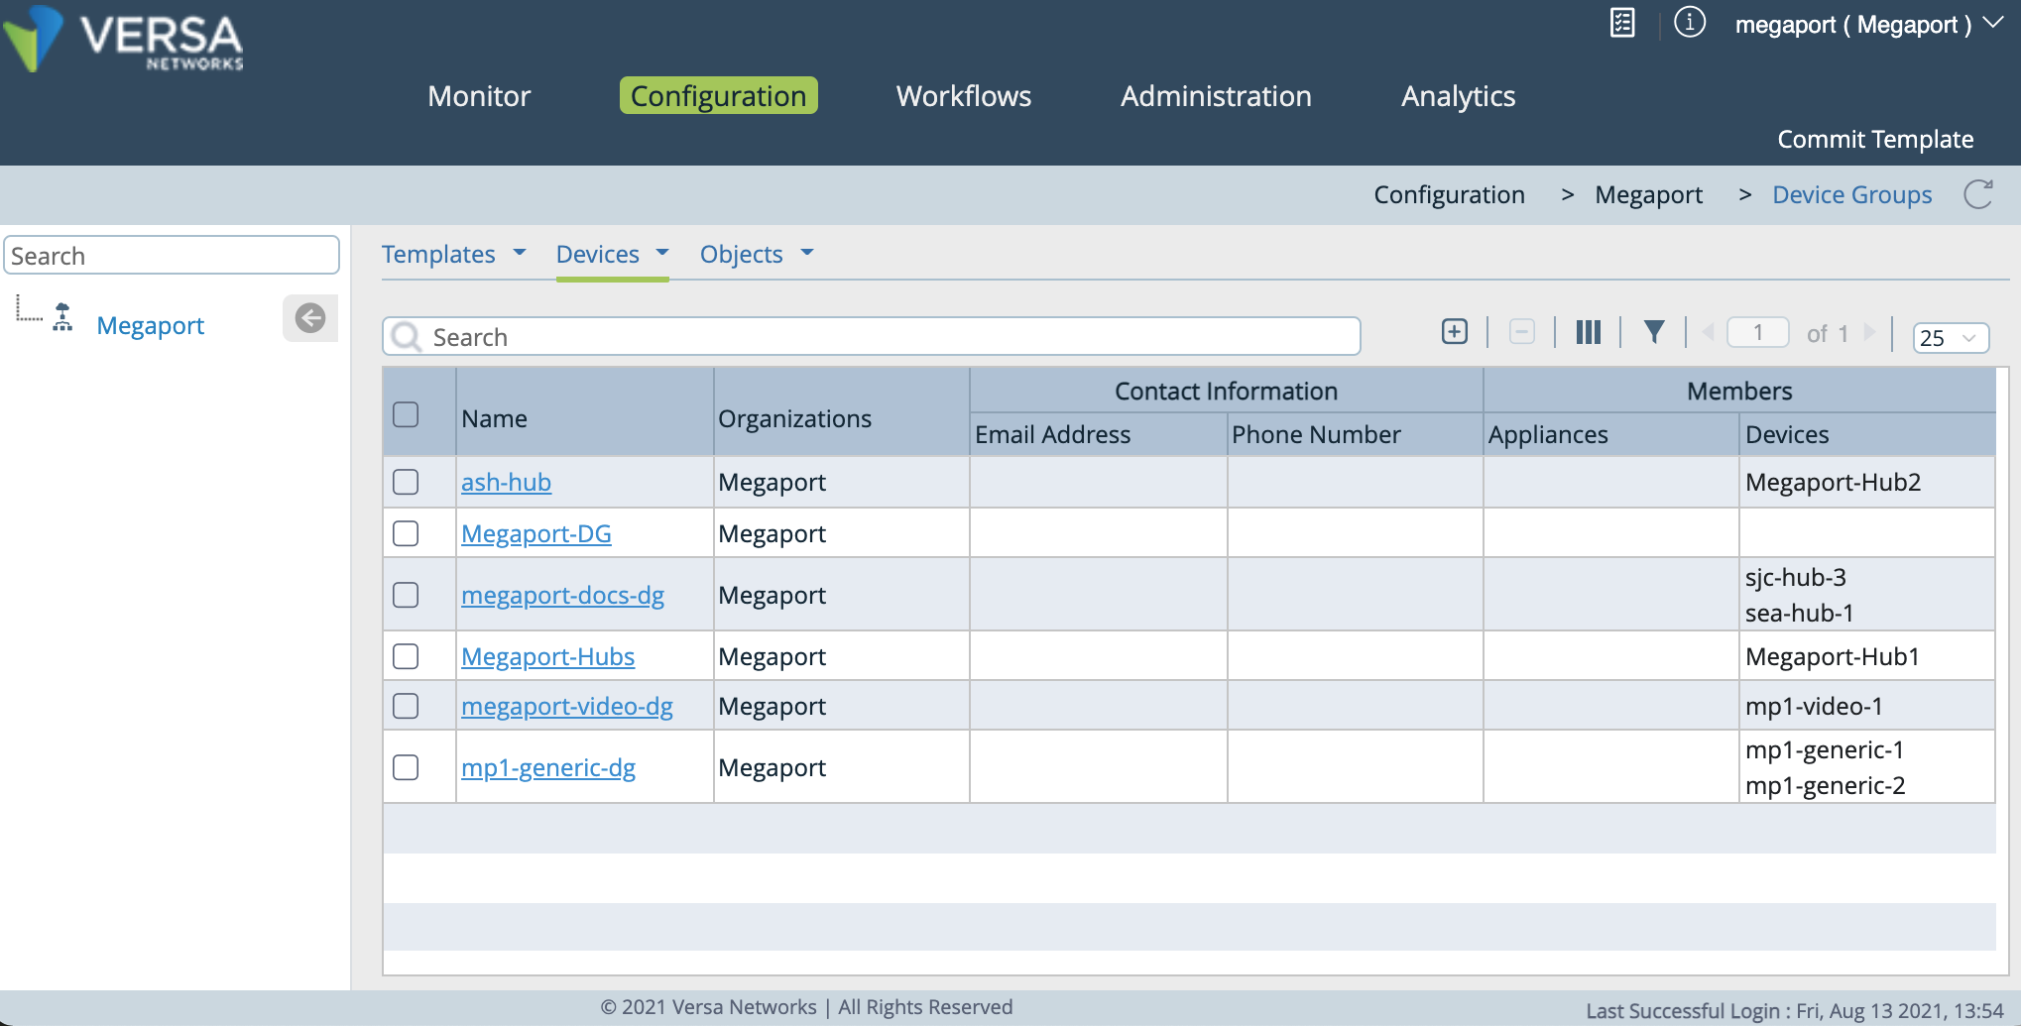This screenshot has width=2021, height=1026.
Task: Open the column chooser icon
Action: 1588,332
